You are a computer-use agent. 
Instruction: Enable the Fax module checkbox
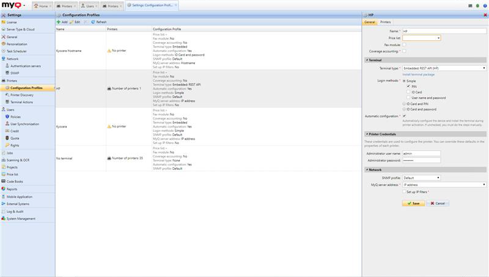(x=404, y=45)
